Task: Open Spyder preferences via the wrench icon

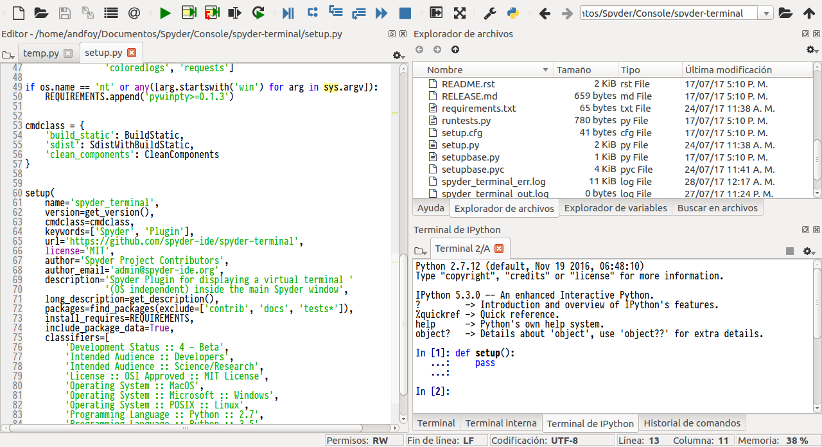Action: 490,12
